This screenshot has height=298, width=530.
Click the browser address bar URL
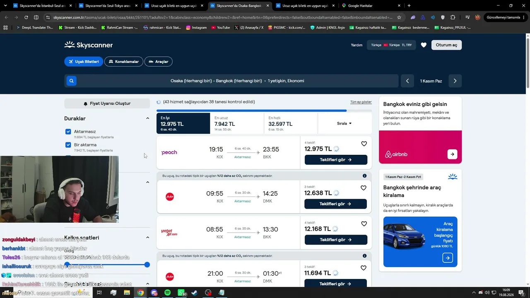(223, 17)
